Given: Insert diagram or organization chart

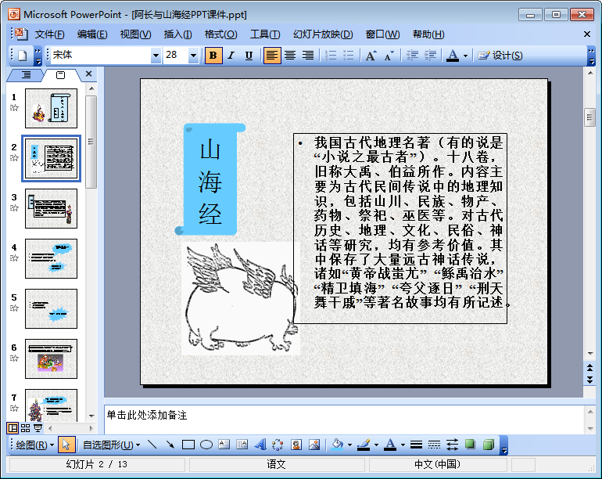Looking at the screenshot, I should (x=278, y=445).
